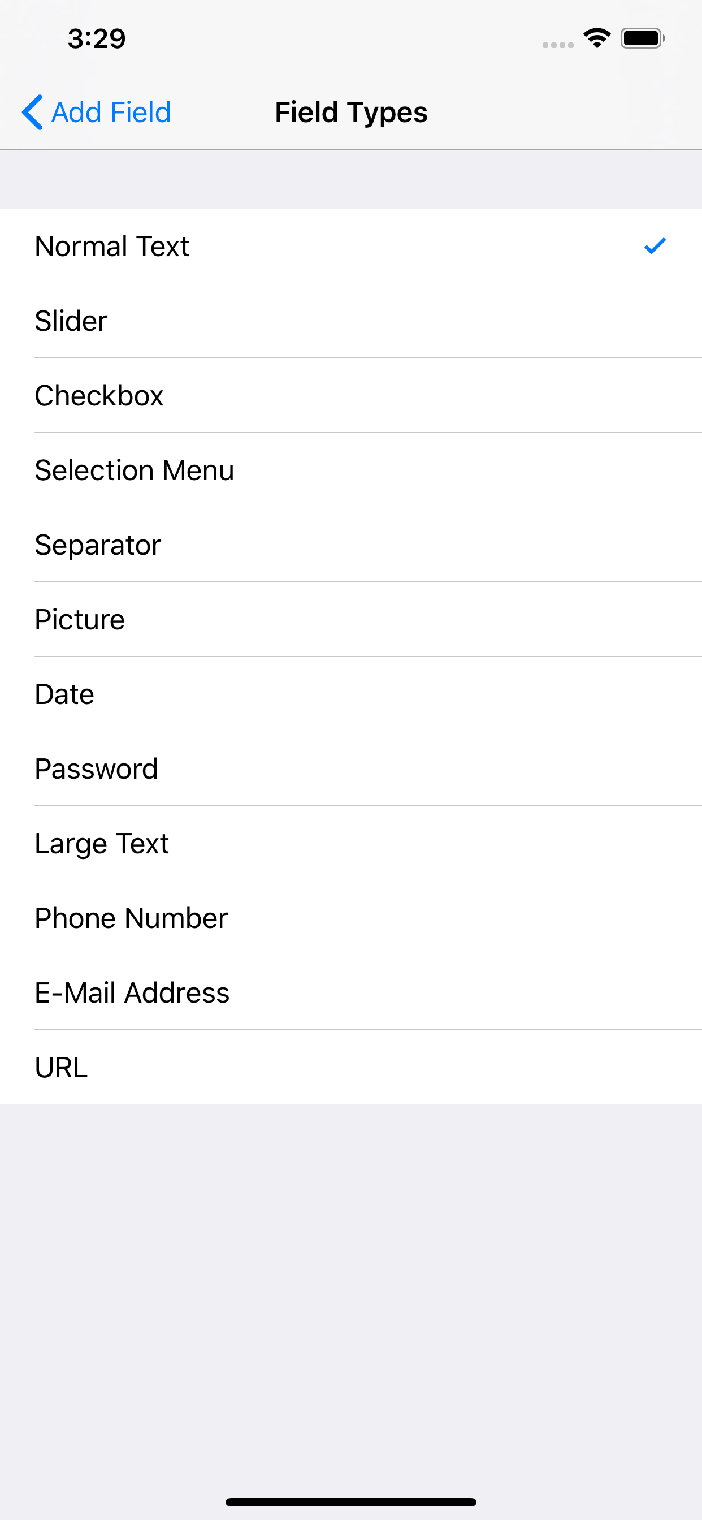Choose Phone Number field type
Viewport: 702px width, 1520px height.
tap(351, 918)
